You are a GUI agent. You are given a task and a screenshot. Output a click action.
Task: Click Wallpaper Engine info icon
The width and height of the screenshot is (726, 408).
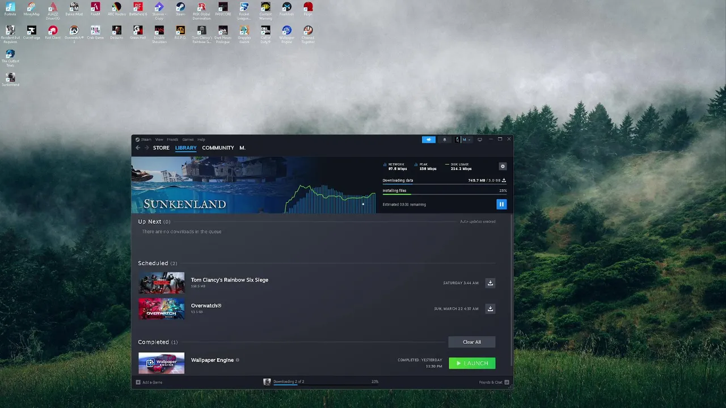tap(238, 360)
